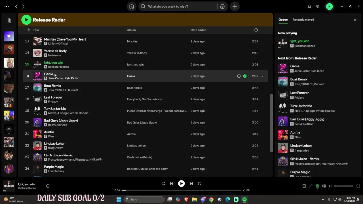Toggle repeat mode
Viewport: 363px width, 204px height.
pyautogui.click(x=200, y=184)
